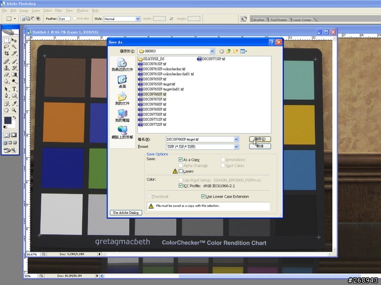The width and height of the screenshot is (381, 285).
Task: Expand the Format TIFF dropdown
Action: click(x=236, y=147)
